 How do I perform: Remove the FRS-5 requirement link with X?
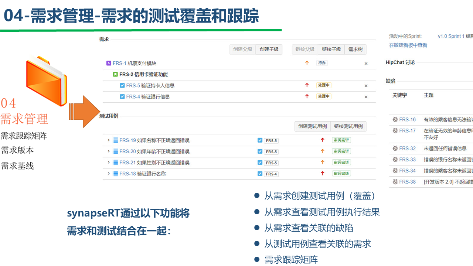366,86
